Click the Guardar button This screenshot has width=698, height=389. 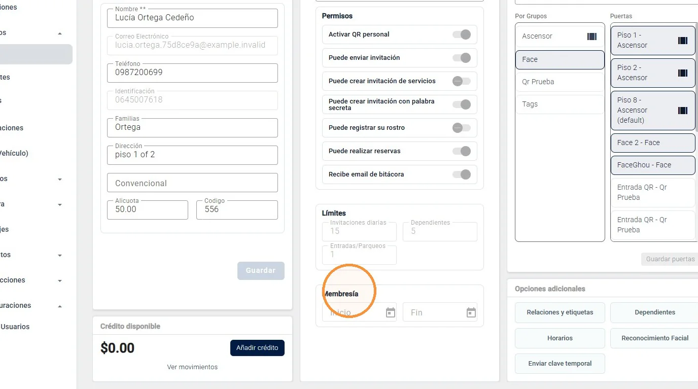coord(261,271)
